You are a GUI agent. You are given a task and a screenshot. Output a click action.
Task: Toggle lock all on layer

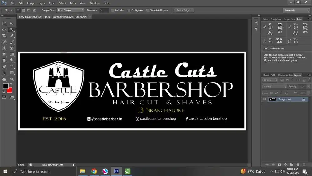coord(286,93)
